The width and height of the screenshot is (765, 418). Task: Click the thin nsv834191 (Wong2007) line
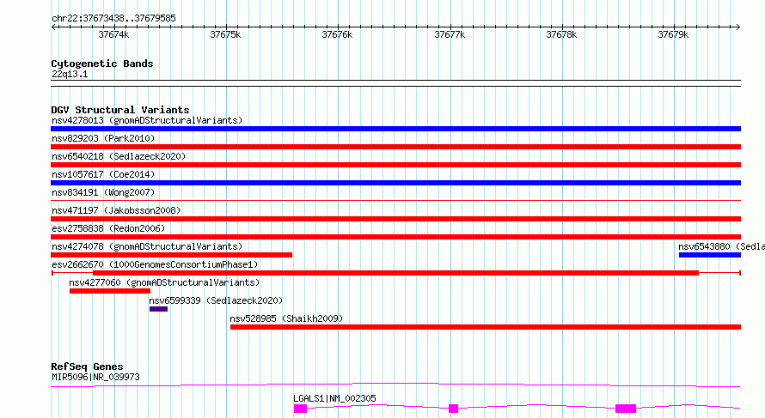pos(395,200)
